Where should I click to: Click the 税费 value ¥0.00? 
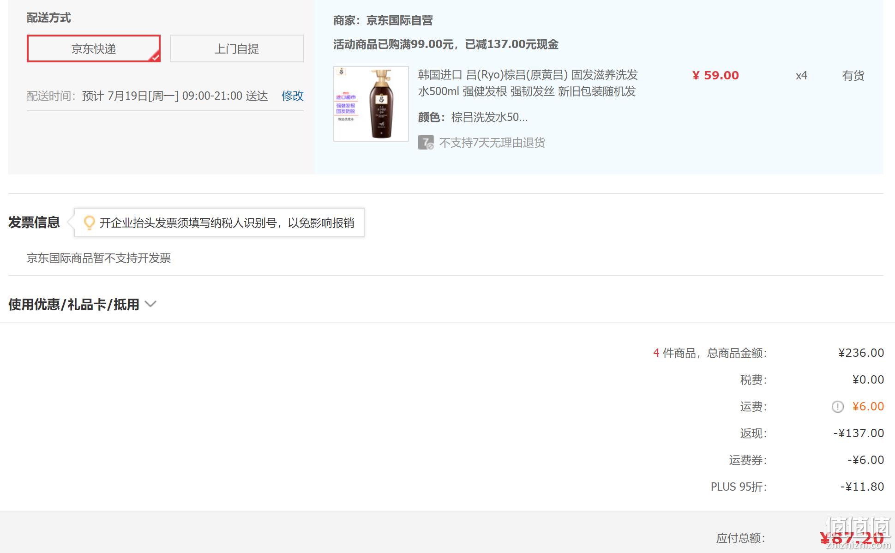click(868, 380)
